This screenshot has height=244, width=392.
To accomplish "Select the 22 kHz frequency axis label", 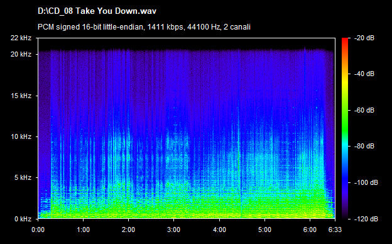I will coord(21,38).
